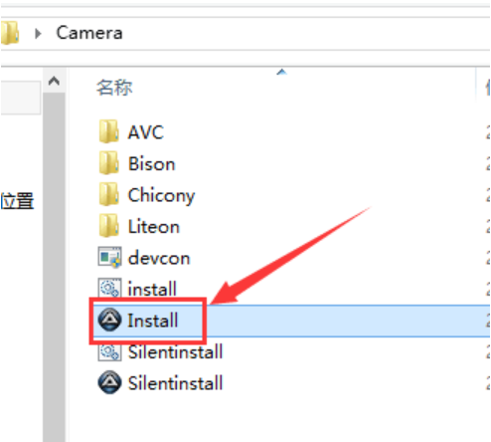Select the Liteon folder label
Image resolution: width=491 pixels, height=442 pixels.
click(154, 227)
